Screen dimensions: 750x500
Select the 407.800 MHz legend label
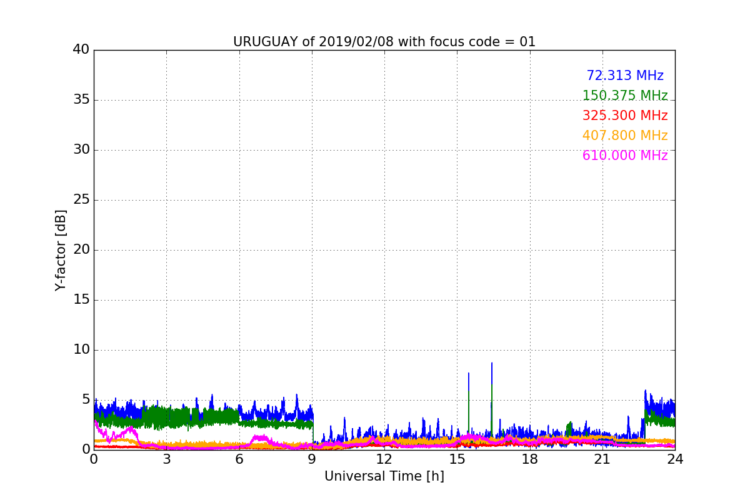tap(625, 136)
